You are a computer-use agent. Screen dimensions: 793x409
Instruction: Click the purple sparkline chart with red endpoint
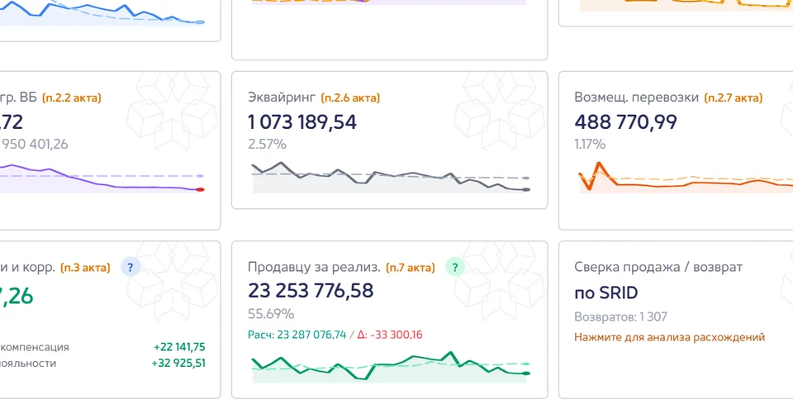click(101, 178)
